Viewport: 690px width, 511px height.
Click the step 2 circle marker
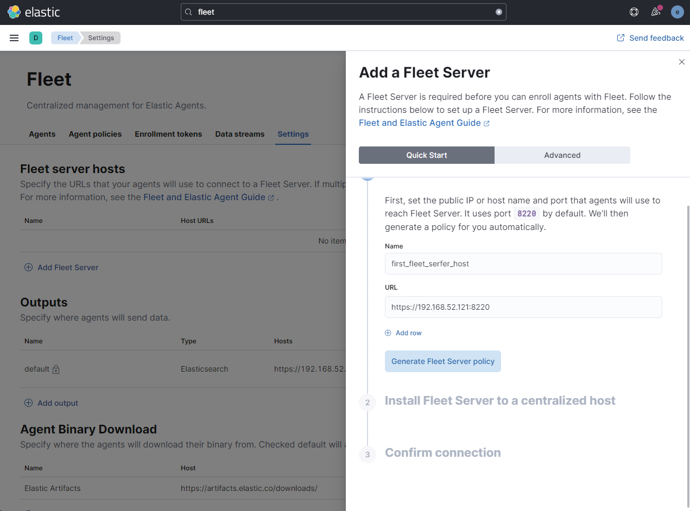[x=368, y=403]
